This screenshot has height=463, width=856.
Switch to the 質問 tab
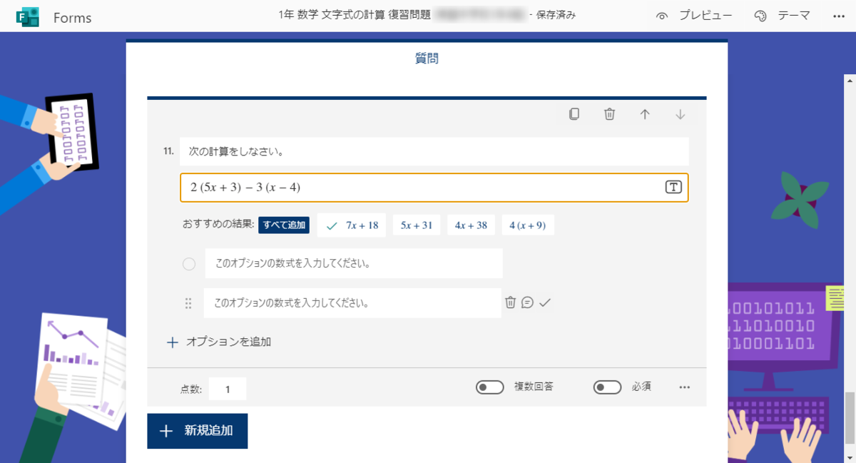pyautogui.click(x=427, y=57)
